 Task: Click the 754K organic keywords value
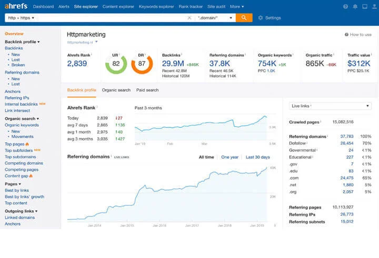pyautogui.click(x=267, y=64)
